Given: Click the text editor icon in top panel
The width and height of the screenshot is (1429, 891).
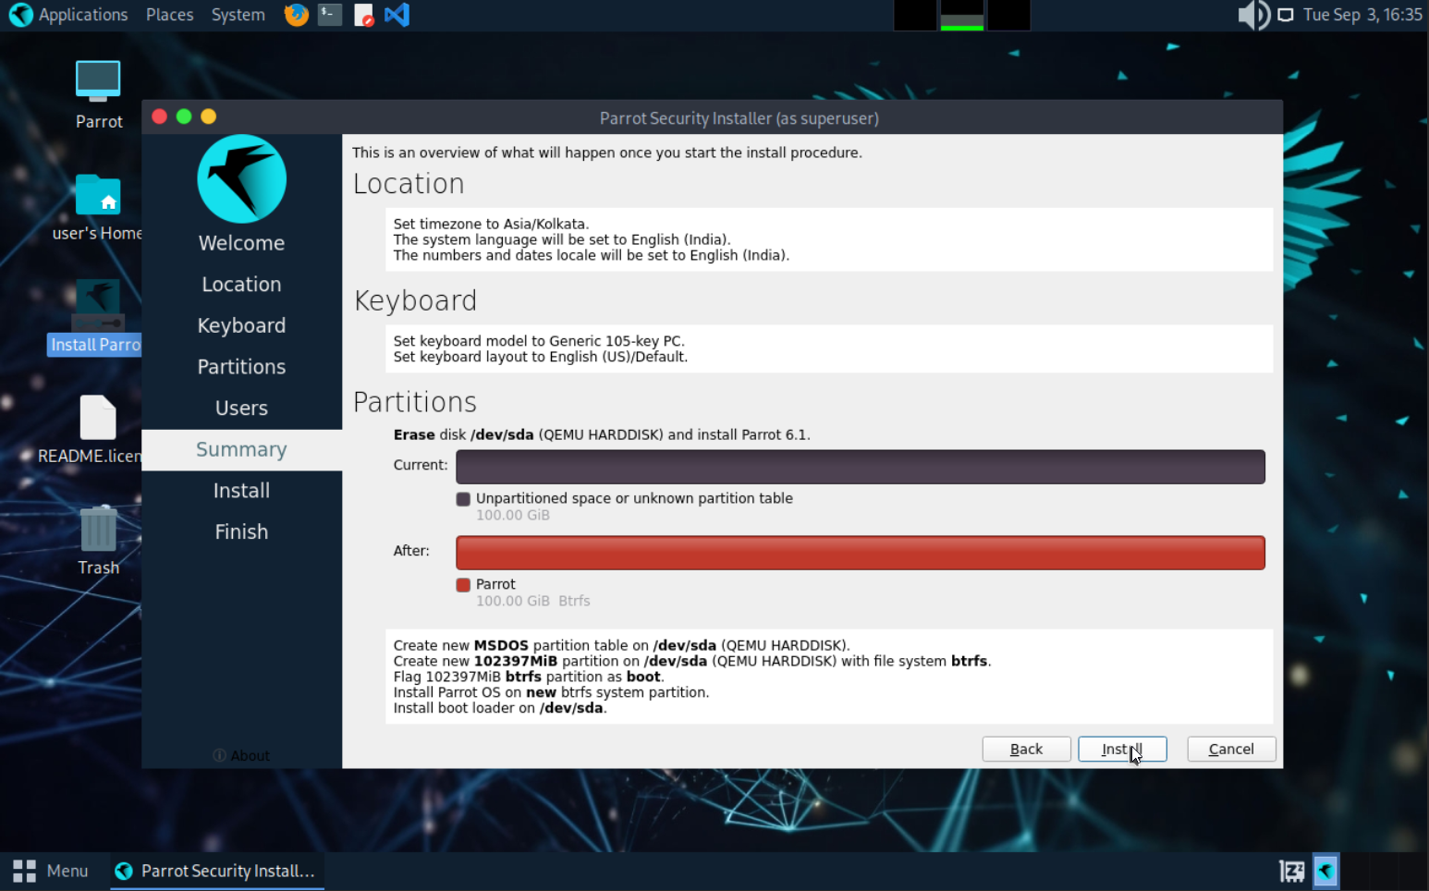Looking at the screenshot, I should click(x=364, y=15).
